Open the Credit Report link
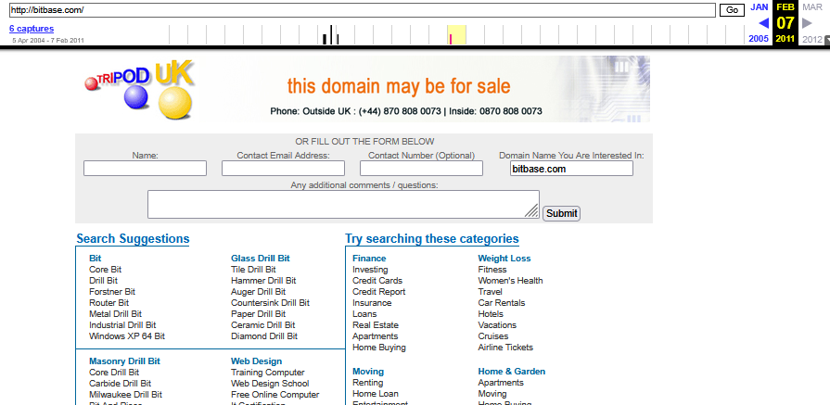This screenshot has width=830, height=405. pyautogui.click(x=379, y=292)
